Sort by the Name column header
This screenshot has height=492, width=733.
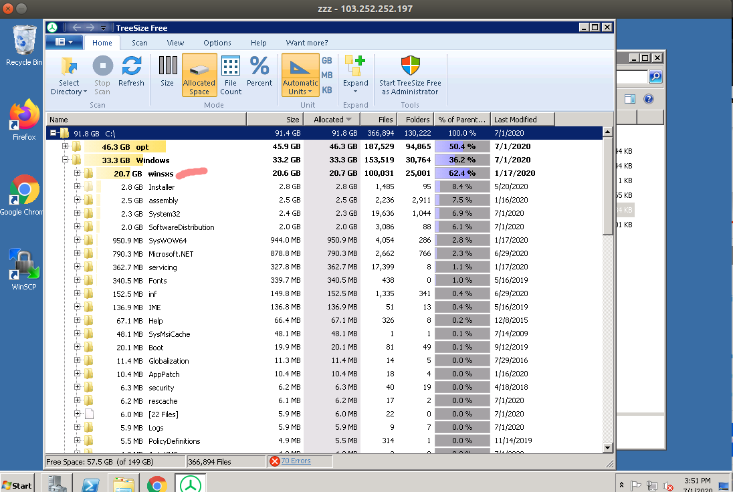[146, 120]
